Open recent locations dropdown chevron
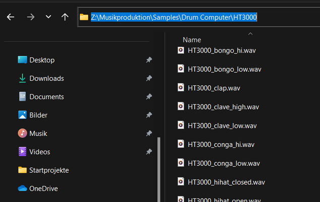The height and width of the screenshot is (202, 320). [48, 17]
